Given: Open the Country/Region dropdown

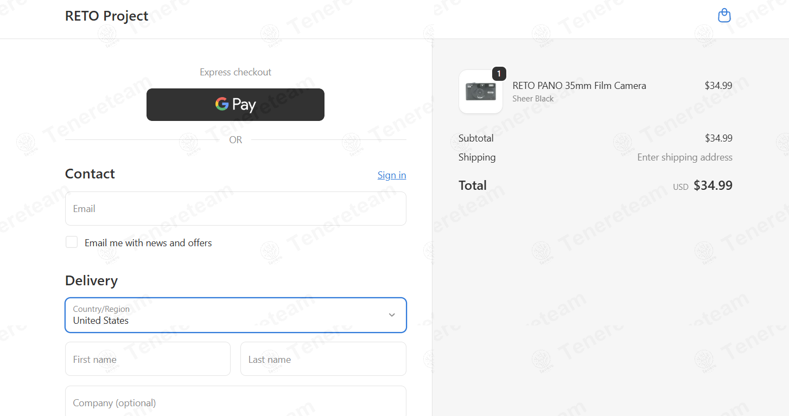Looking at the screenshot, I should [236, 315].
